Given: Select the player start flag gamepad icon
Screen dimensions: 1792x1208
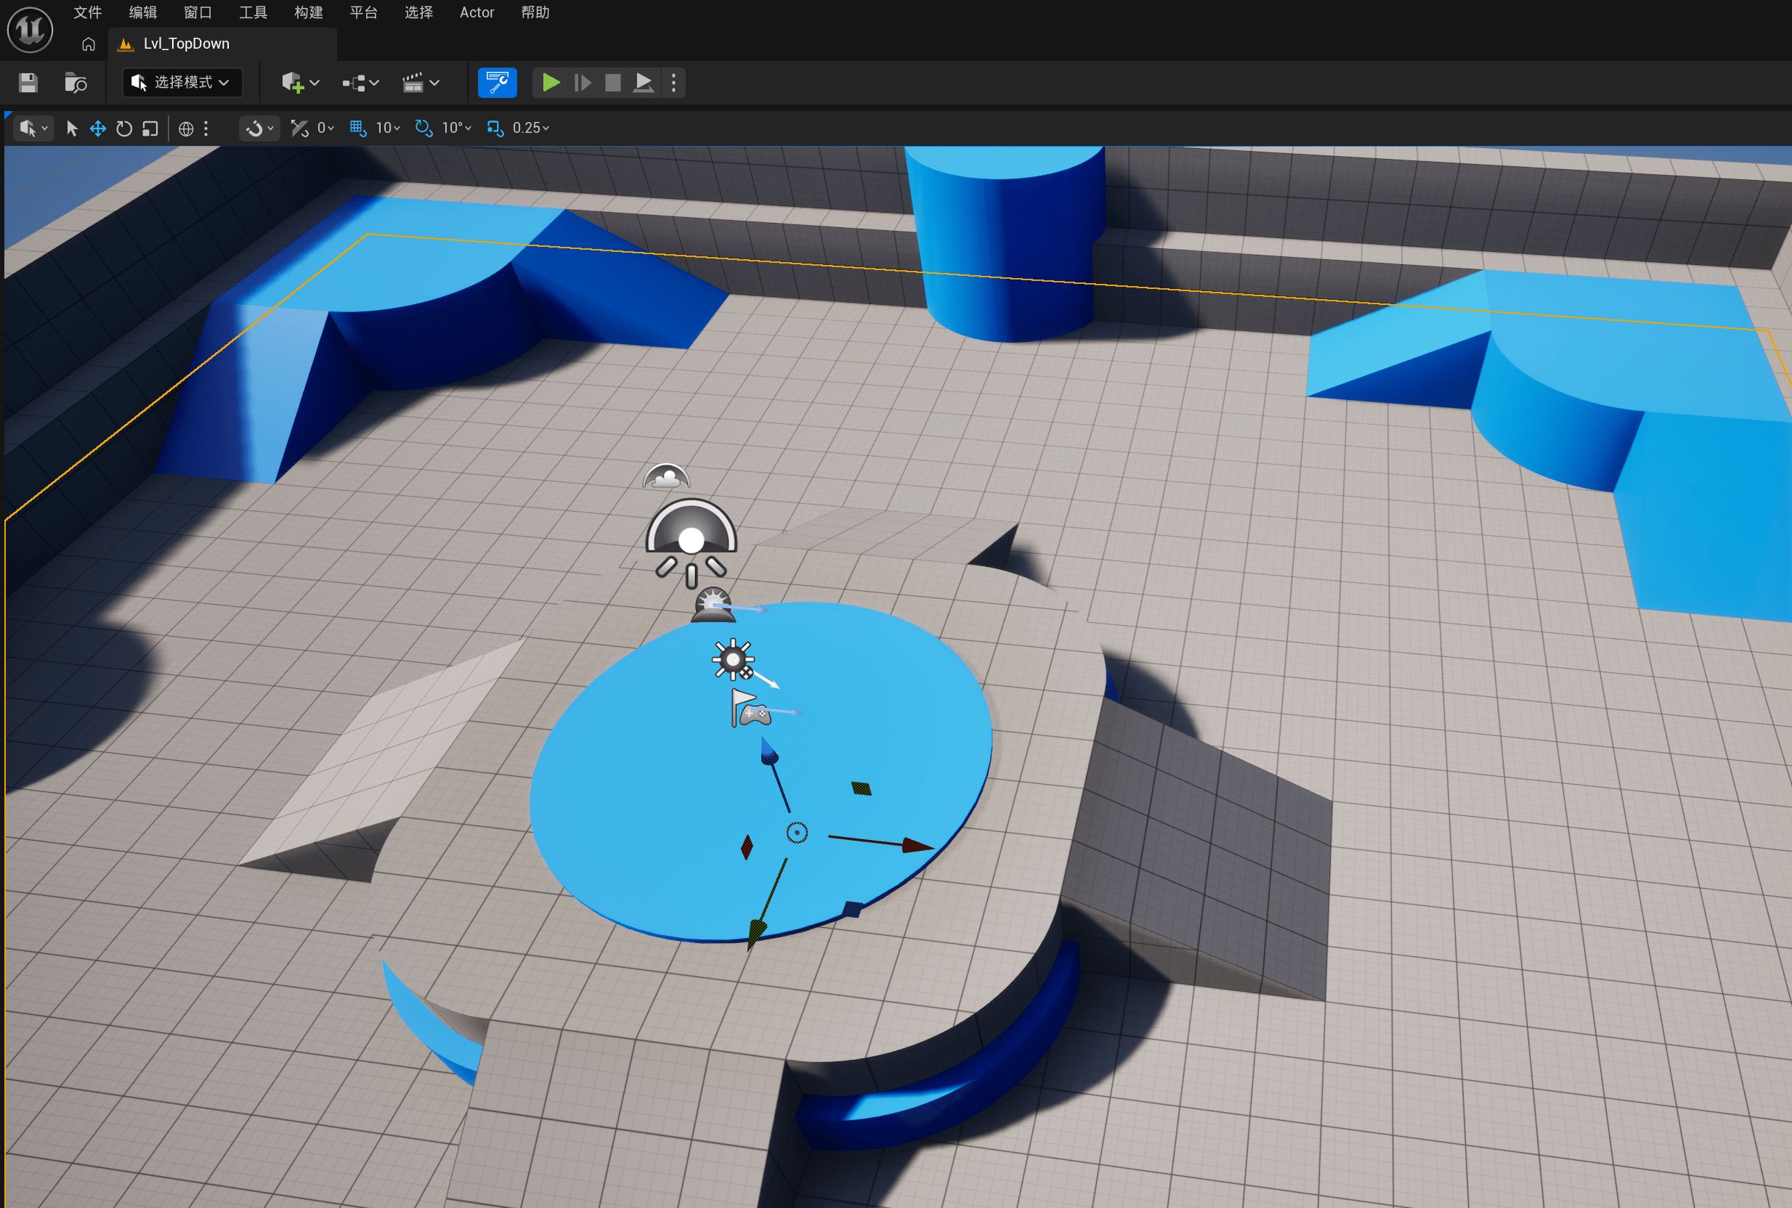Looking at the screenshot, I should pyautogui.click(x=750, y=709).
